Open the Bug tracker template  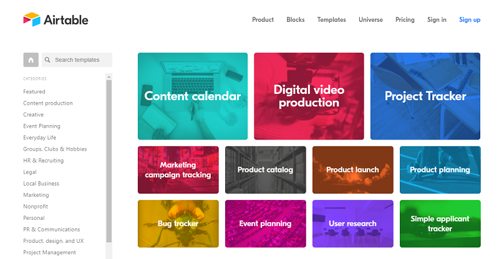point(178,224)
